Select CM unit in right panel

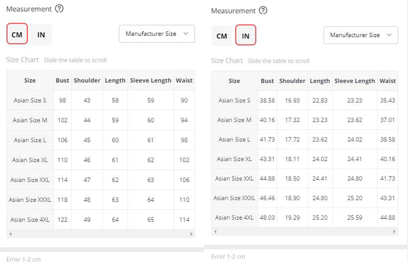(x=222, y=36)
